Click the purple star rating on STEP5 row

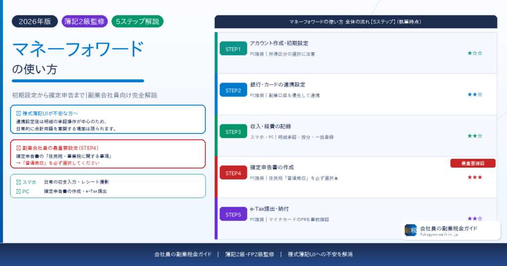[475, 219]
